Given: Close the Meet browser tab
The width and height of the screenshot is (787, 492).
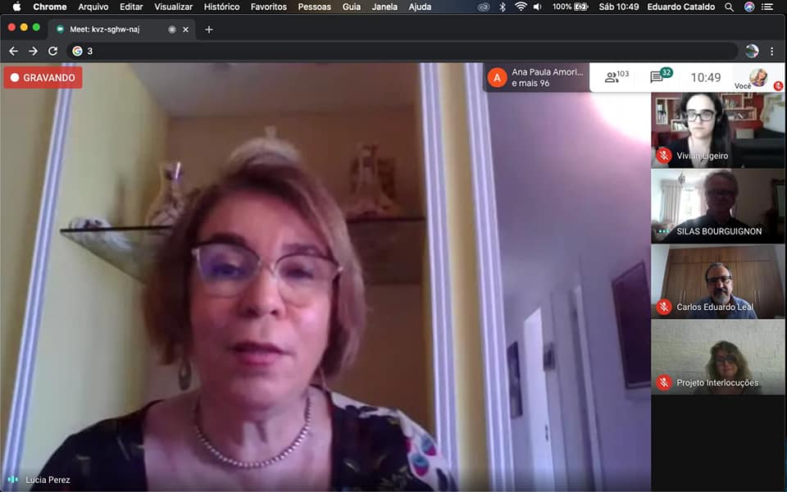Looking at the screenshot, I should (186, 30).
